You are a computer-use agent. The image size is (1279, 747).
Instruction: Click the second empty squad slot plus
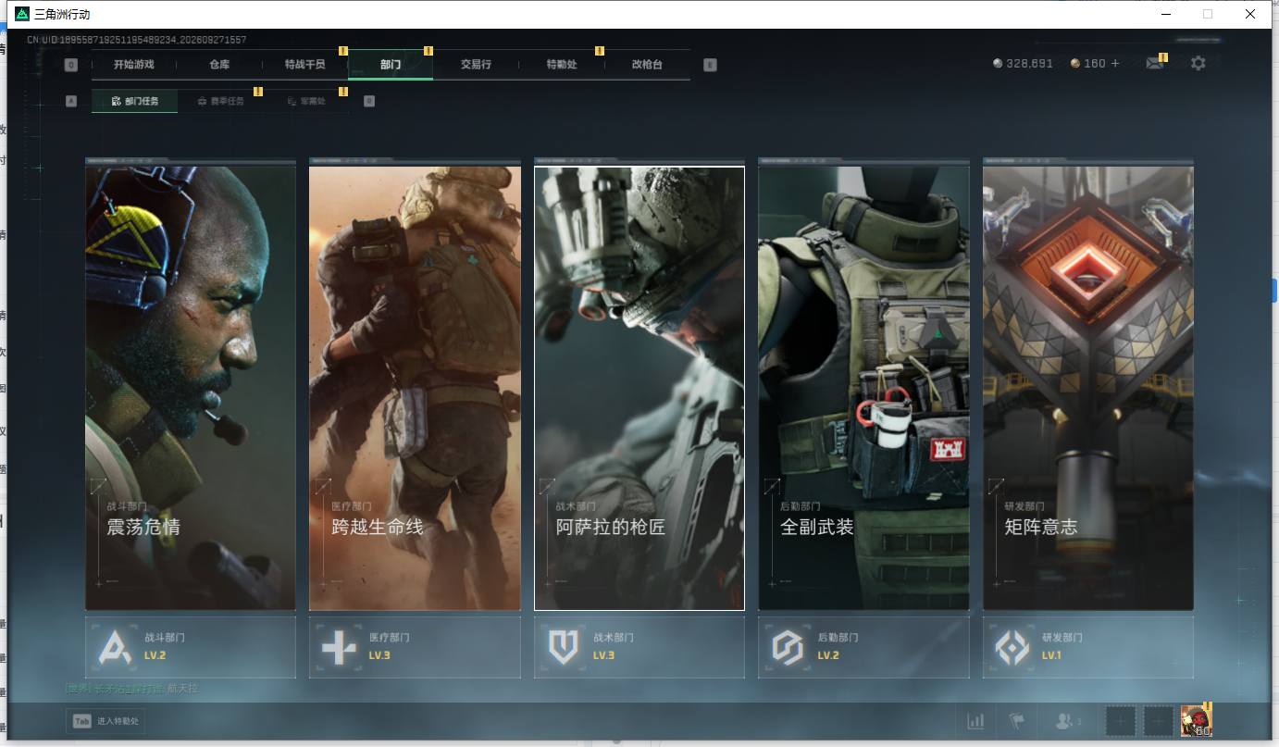(x=1159, y=721)
